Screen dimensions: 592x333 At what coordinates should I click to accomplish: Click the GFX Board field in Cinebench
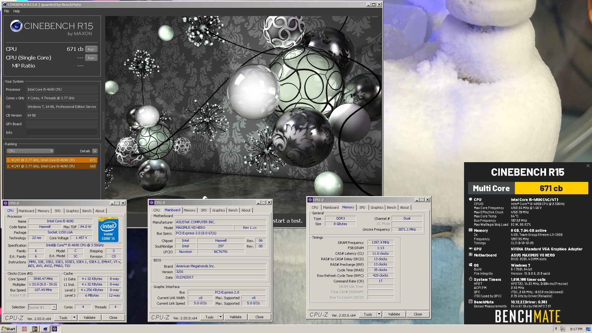pyautogui.click(x=62, y=124)
